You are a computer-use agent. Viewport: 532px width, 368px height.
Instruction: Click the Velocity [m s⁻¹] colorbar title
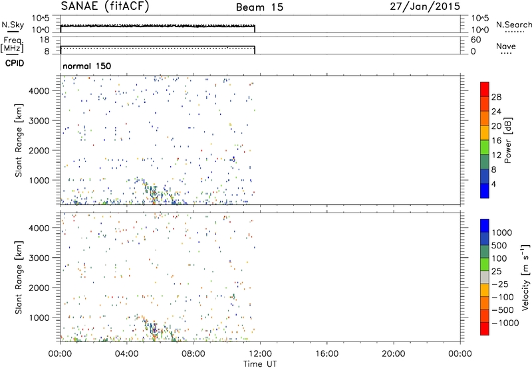pos(525,277)
